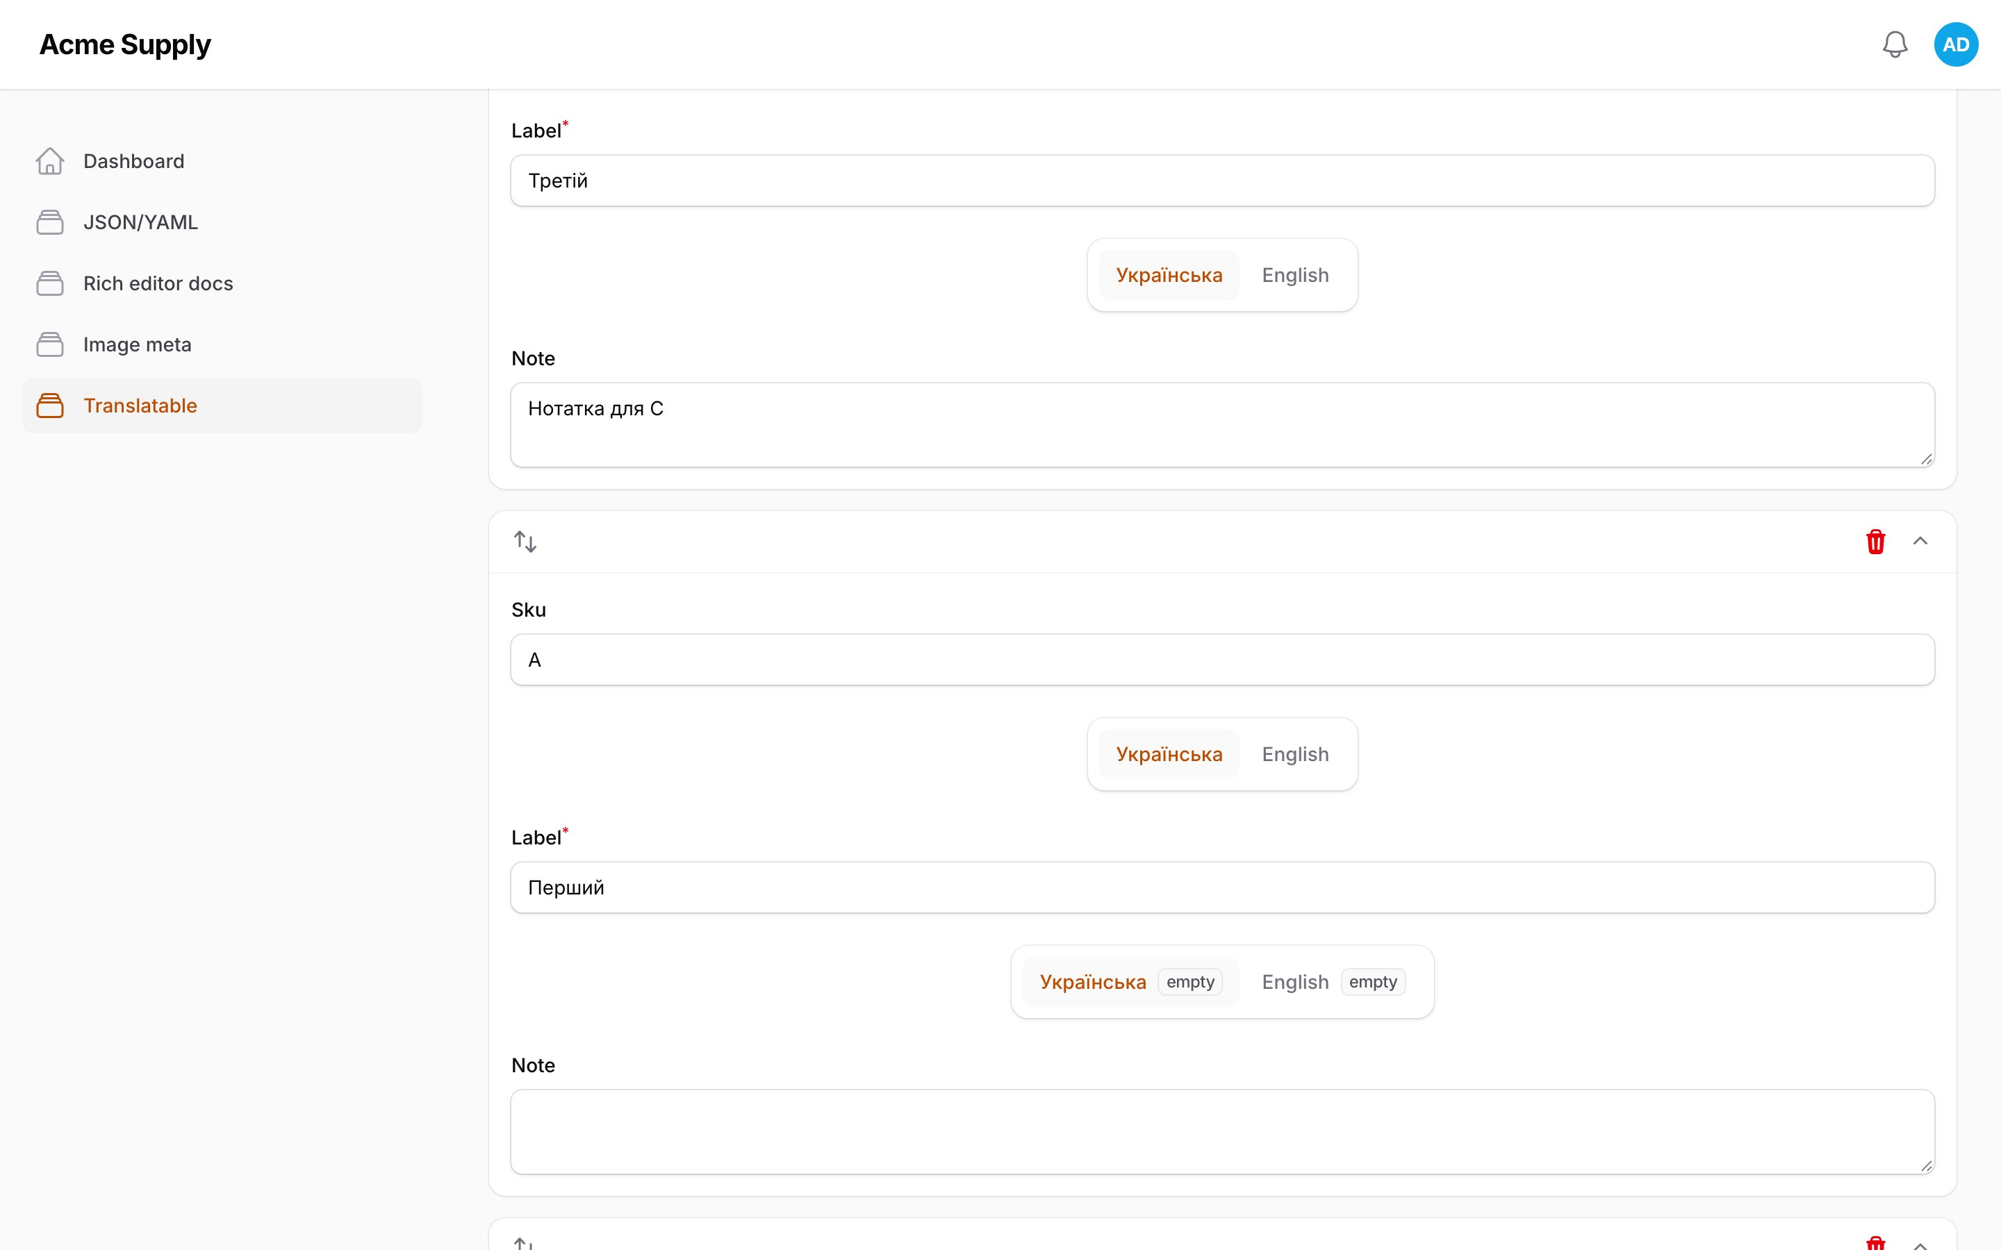Select Українська tab below Sku field

click(1169, 754)
